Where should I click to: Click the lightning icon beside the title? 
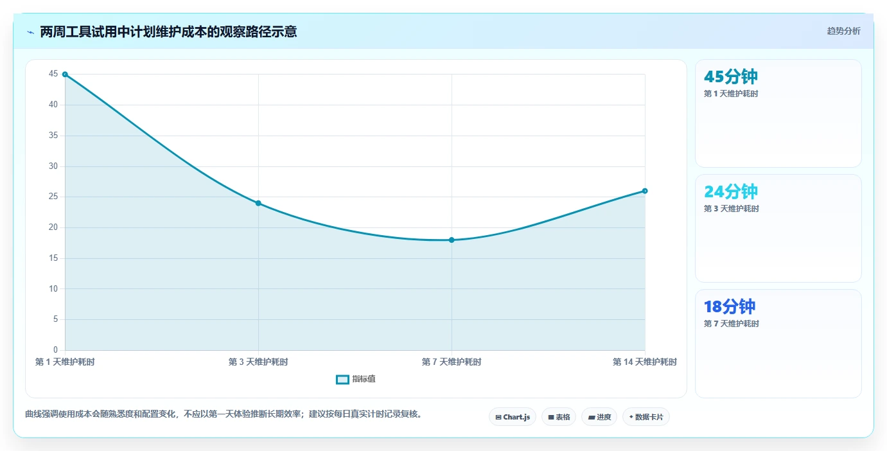tap(30, 32)
